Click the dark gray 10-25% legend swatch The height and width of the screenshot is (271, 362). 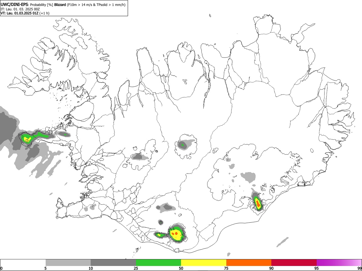(x=113, y=263)
